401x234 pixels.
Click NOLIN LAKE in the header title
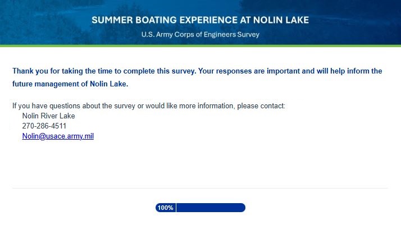(x=282, y=20)
